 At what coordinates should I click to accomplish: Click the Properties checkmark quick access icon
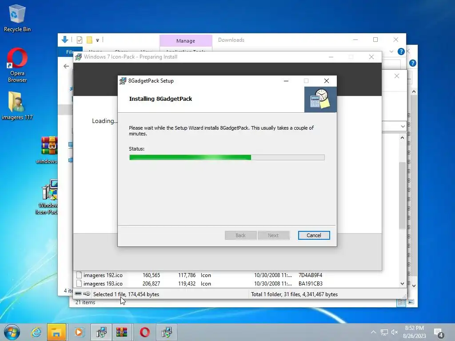click(x=79, y=40)
